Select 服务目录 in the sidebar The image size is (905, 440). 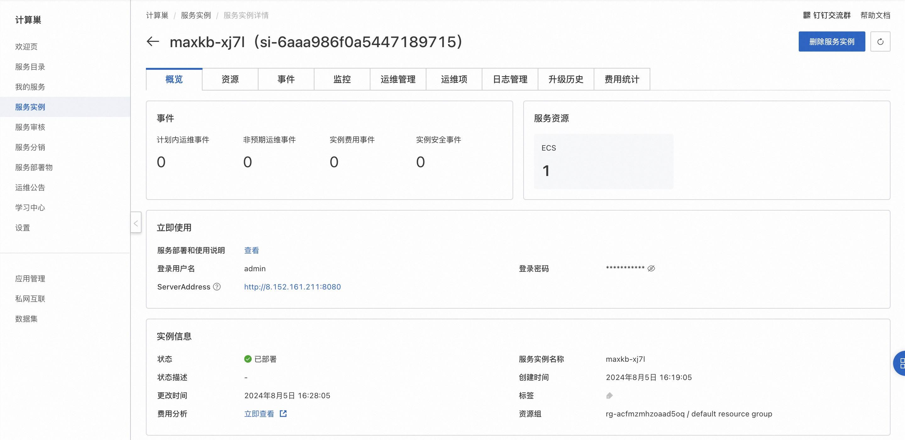(30, 67)
